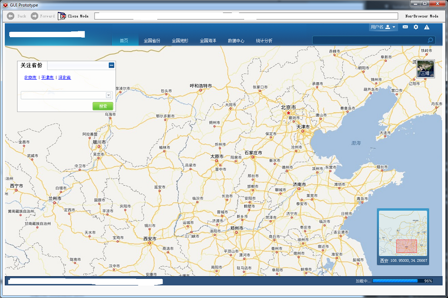Click the 烟台市 map label
This screenshot has height=298, width=448.
pyautogui.click(x=382, y=167)
